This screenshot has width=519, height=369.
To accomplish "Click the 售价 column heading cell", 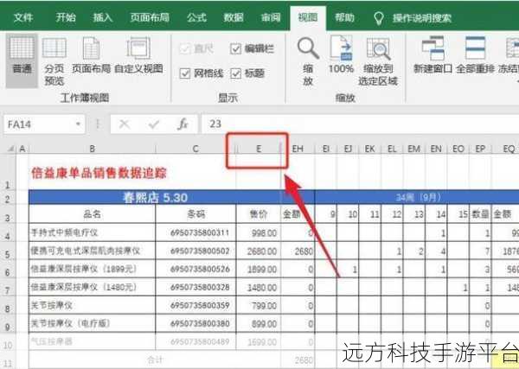I will pos(259,214).
